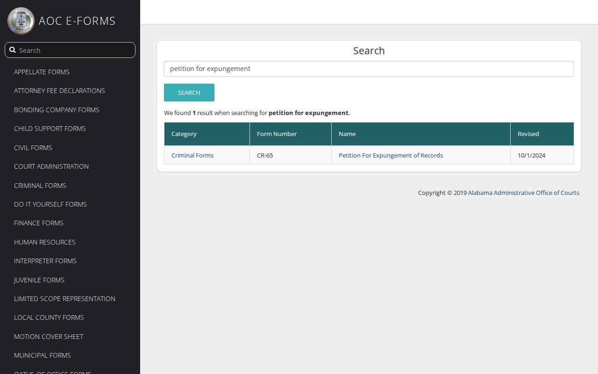This screenshot has height=374, width=598.
Task: Click the CR-65 form number cell
Action: tap(291, 155)
